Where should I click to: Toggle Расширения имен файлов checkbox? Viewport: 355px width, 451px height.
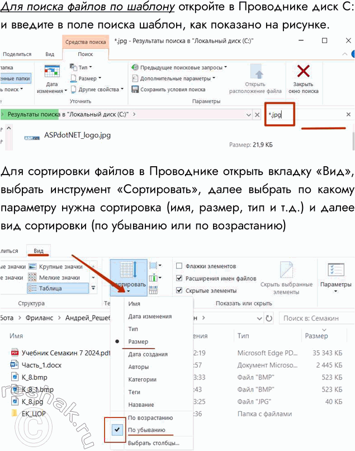pos(179,278)
